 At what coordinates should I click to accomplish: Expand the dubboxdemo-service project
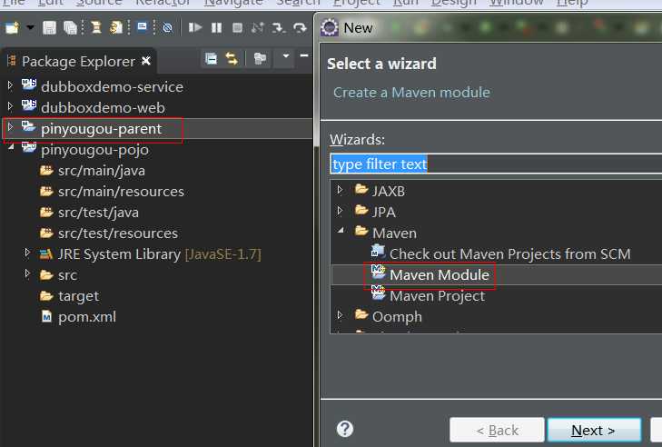click(11, 85)
